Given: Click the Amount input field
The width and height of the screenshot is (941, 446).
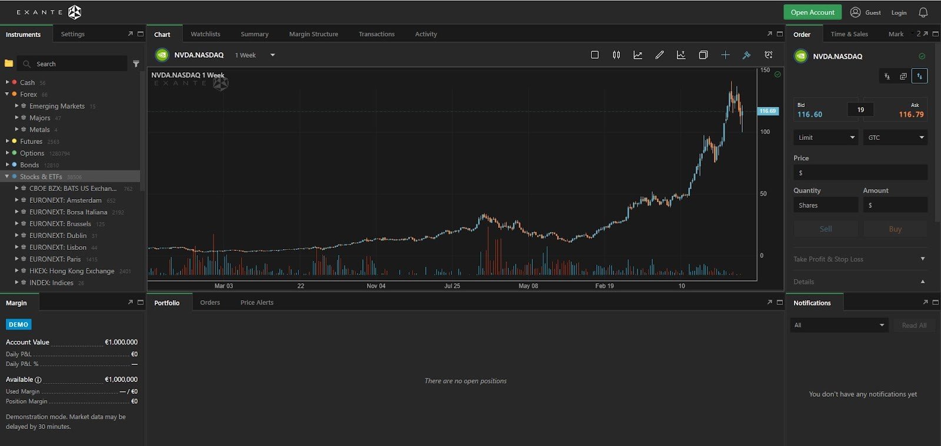Looking at the screenshot, I should click(895, 205).
